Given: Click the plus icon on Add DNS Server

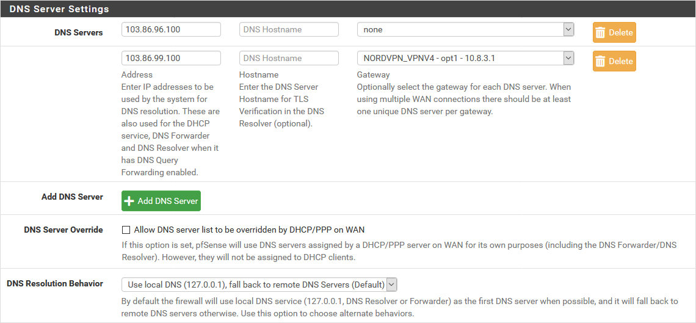Looking at the screenshot, I should (129, 201).
